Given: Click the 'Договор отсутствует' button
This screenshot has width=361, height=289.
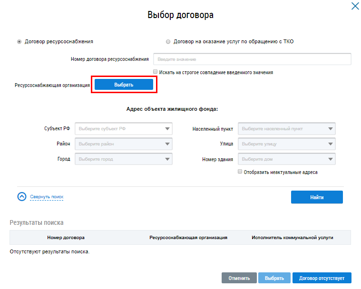Looking at the screenshot, I should [x=322, y=278].
